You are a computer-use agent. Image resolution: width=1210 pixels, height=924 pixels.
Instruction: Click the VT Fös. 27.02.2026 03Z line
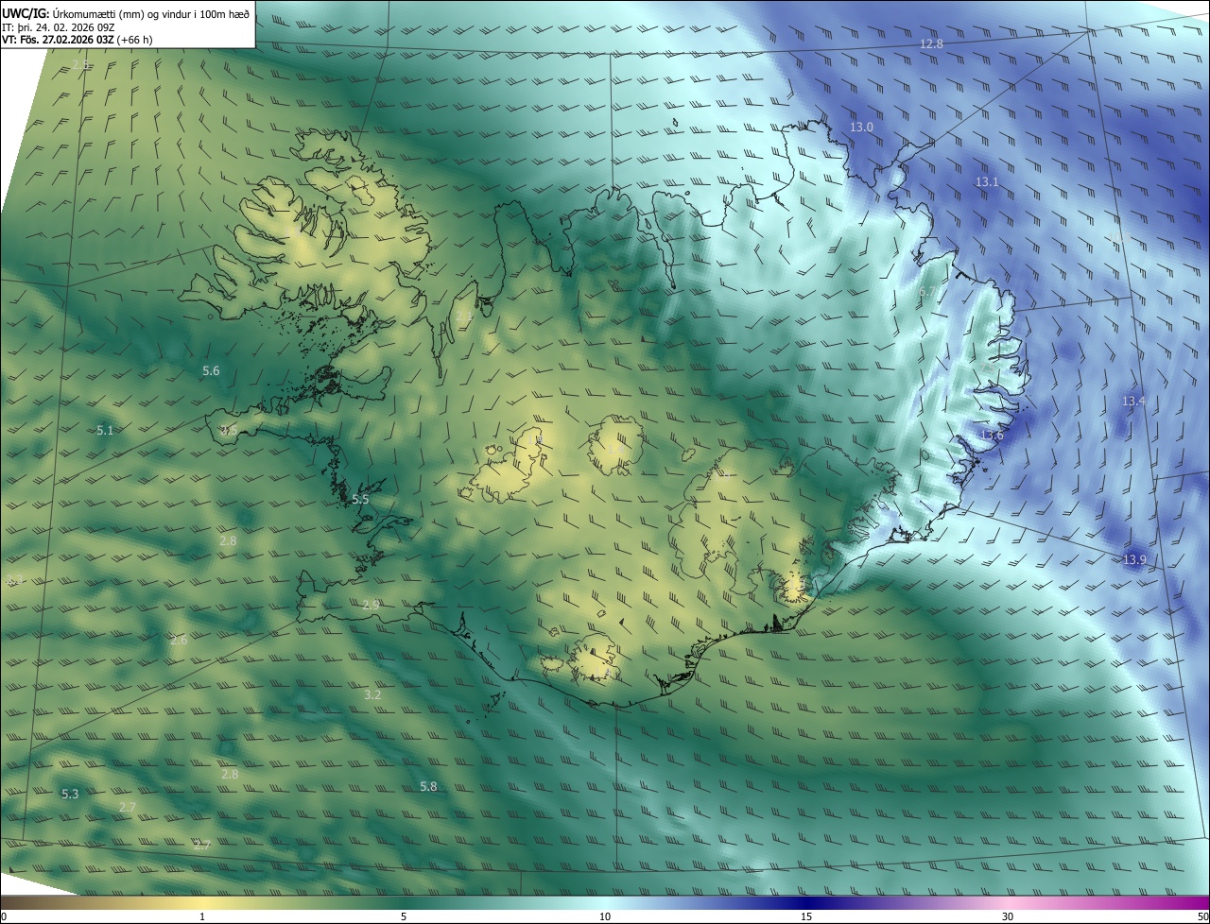pos(78,40)
